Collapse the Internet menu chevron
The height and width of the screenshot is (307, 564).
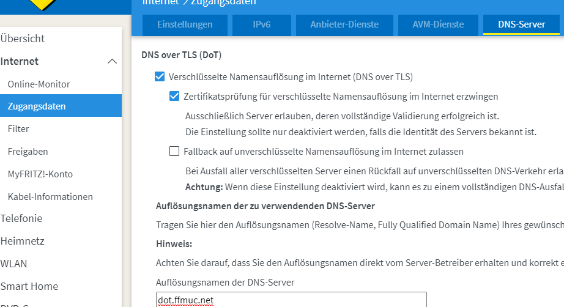point(112,61)
